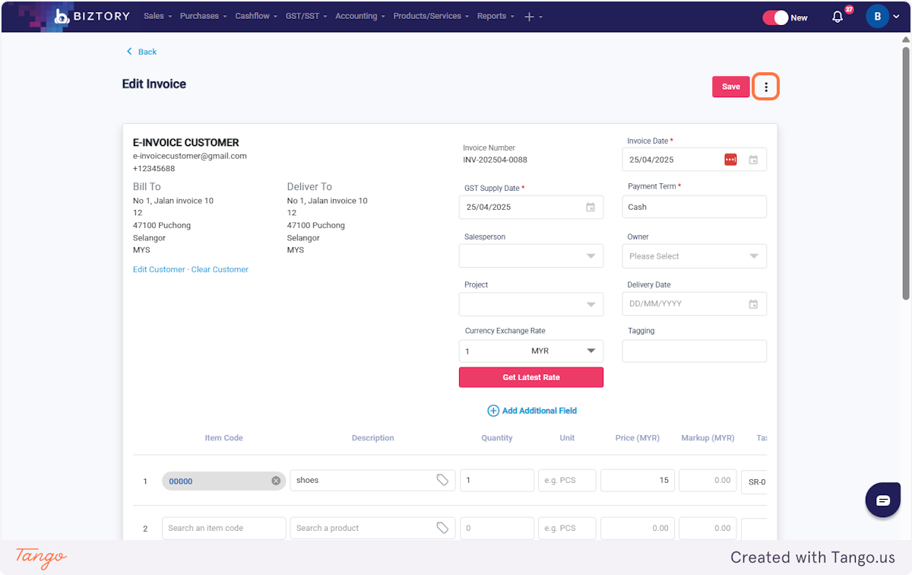Open the Sales menu
The height and width of the screenshot is (575, 912).
click(158, 16)
